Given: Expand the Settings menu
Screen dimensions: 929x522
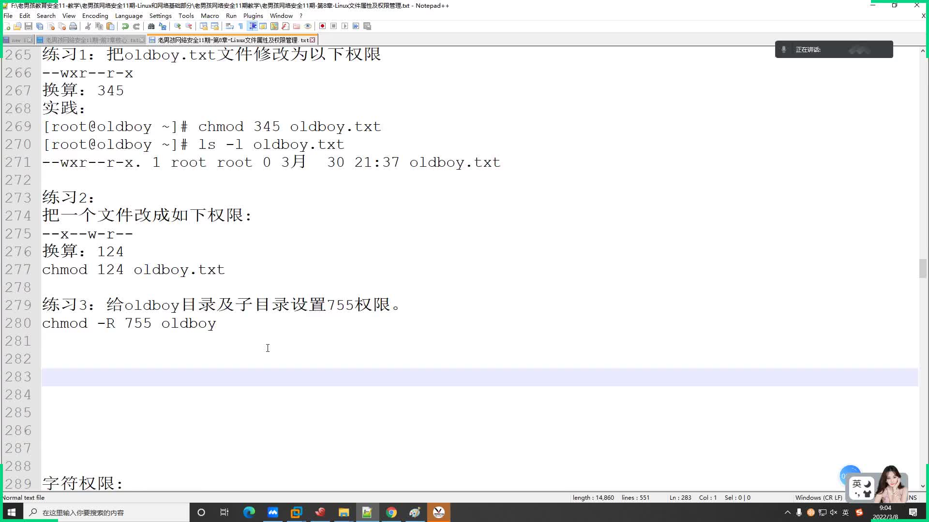Looking at the screenshot, I should (x=161, y=16).
